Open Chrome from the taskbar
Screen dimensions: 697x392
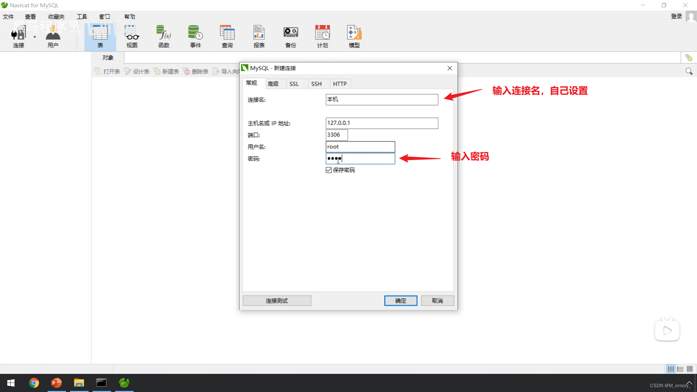[34, 383]
